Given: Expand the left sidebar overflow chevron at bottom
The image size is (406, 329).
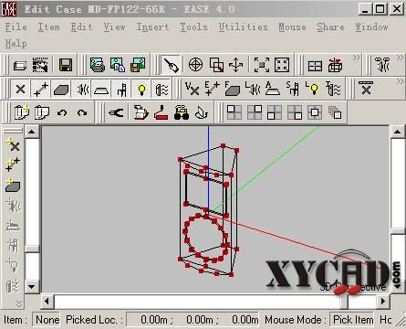Looking at the screenshot, I should pyautogui.click(x=19, y=303).
